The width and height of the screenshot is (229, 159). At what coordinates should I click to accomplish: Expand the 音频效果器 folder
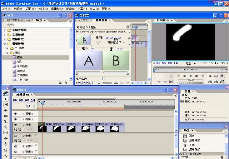click(5, 30)
